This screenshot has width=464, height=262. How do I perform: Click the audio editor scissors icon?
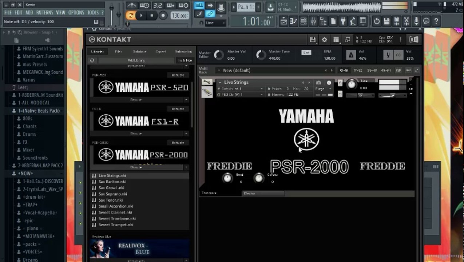tap(407, 21)
